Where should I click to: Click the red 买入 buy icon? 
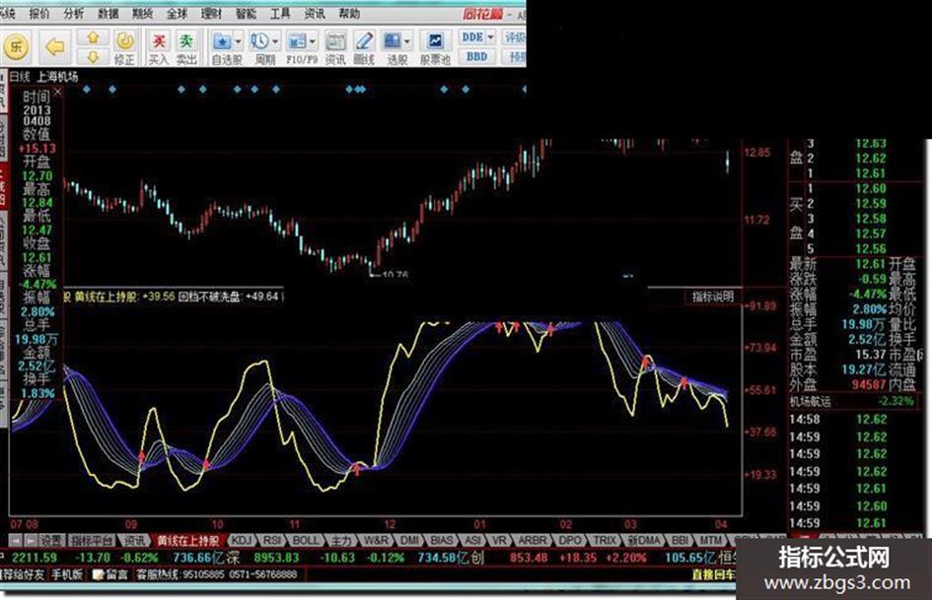[159, 47]
